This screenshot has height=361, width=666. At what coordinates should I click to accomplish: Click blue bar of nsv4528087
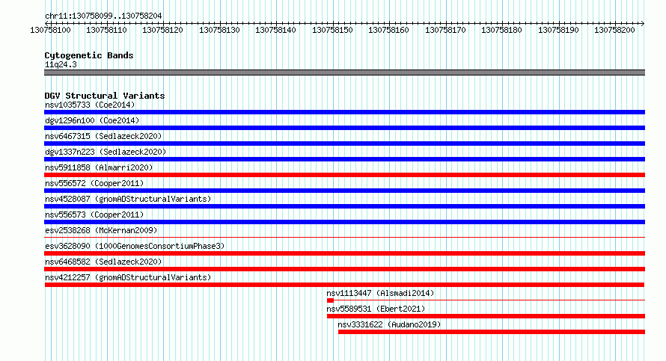click(x=344, y=206)
